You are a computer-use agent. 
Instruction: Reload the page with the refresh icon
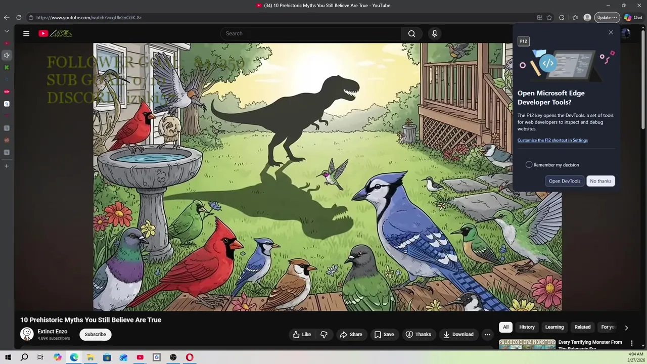point(19,17)
